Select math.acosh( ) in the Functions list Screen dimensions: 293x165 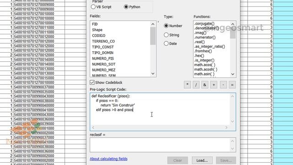click(206, 69)
